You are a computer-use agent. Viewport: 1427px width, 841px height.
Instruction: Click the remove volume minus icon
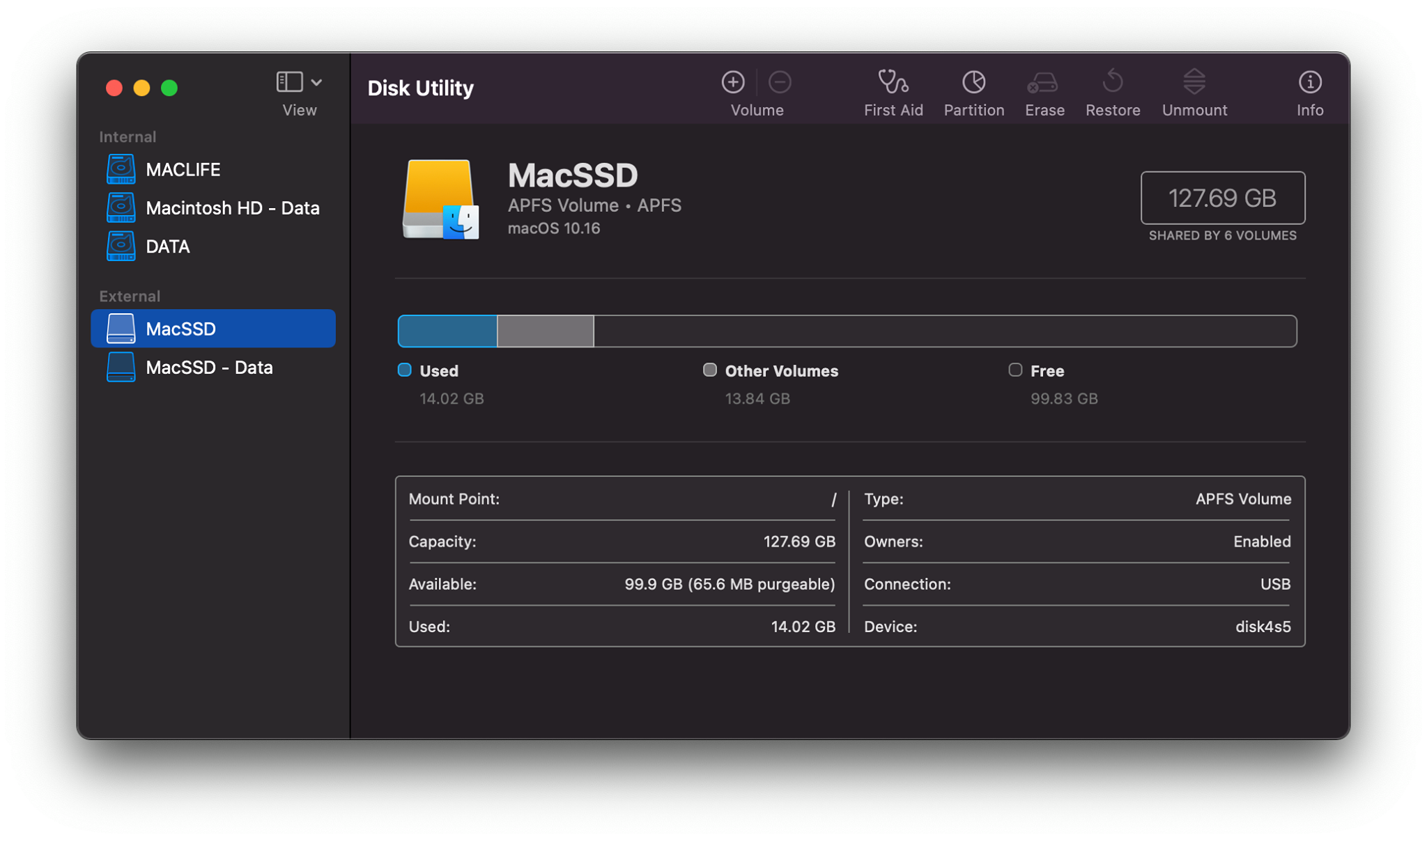[x=780, y=82]
